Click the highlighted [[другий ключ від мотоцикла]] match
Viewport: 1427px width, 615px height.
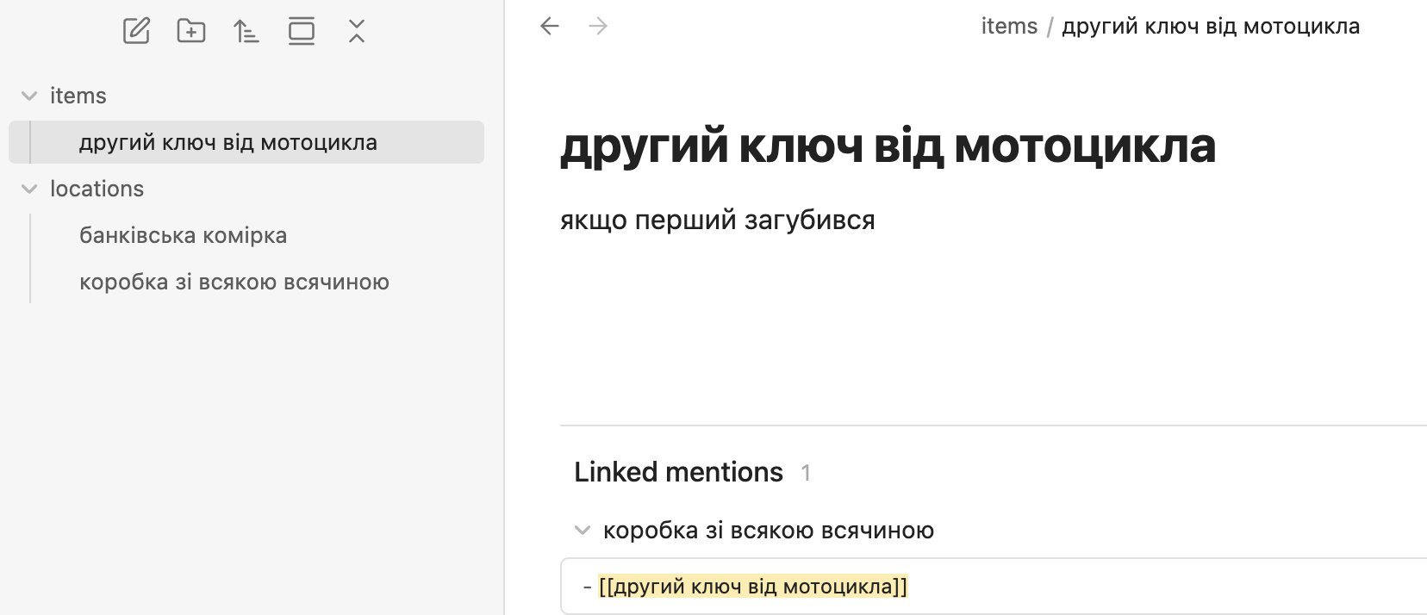(753, 587)
